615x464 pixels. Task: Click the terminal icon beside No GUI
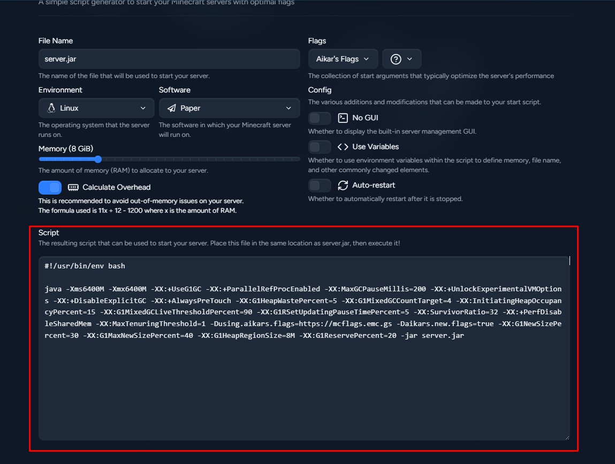pos(343,118)
